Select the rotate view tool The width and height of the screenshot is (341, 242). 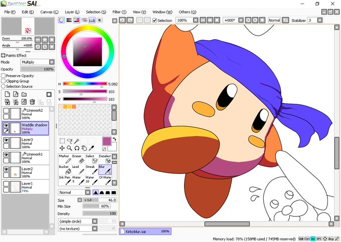[x=77, y=148]
